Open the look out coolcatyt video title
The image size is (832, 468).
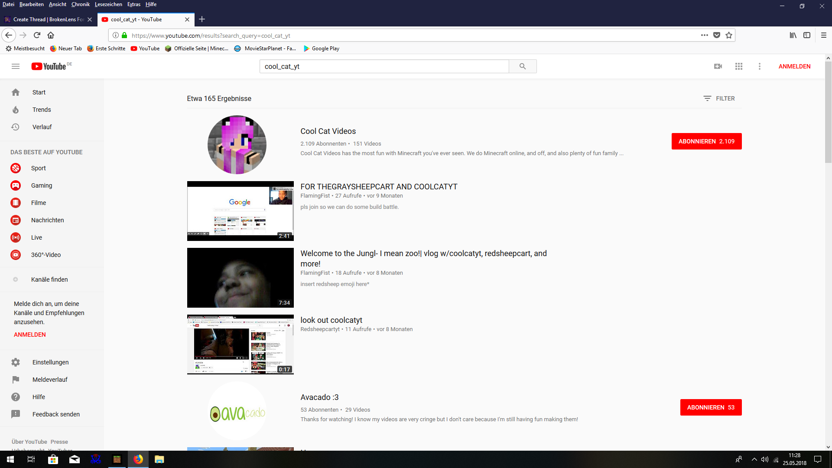pos(331,320)
